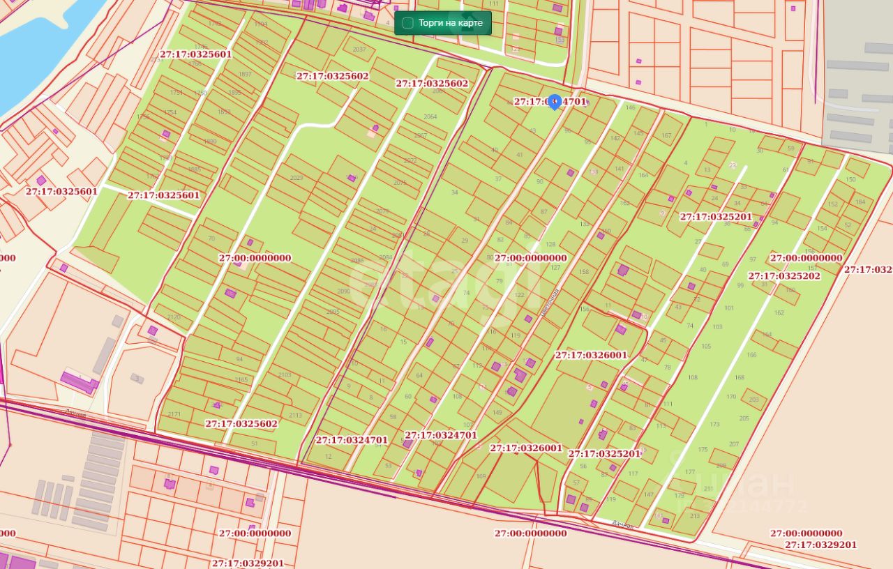893x569 pixels.
Task: Select land parcel numbered 2037
Action: [x=359, y=50]
